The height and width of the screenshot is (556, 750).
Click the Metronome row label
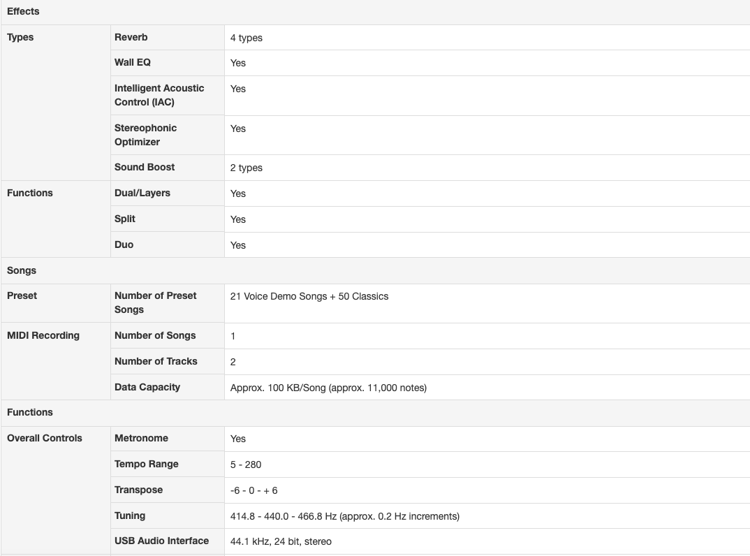point(141,438)
